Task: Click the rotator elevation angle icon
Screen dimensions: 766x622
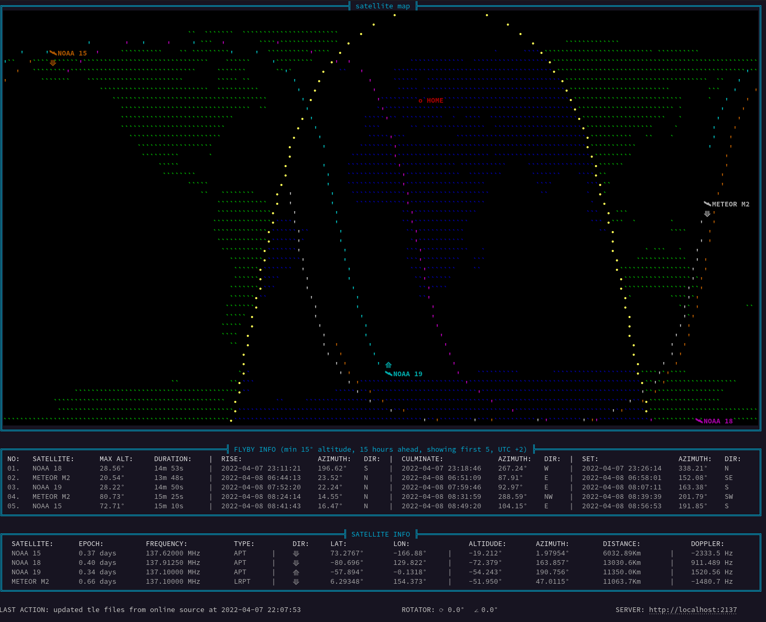Action: tap(476, 610)
